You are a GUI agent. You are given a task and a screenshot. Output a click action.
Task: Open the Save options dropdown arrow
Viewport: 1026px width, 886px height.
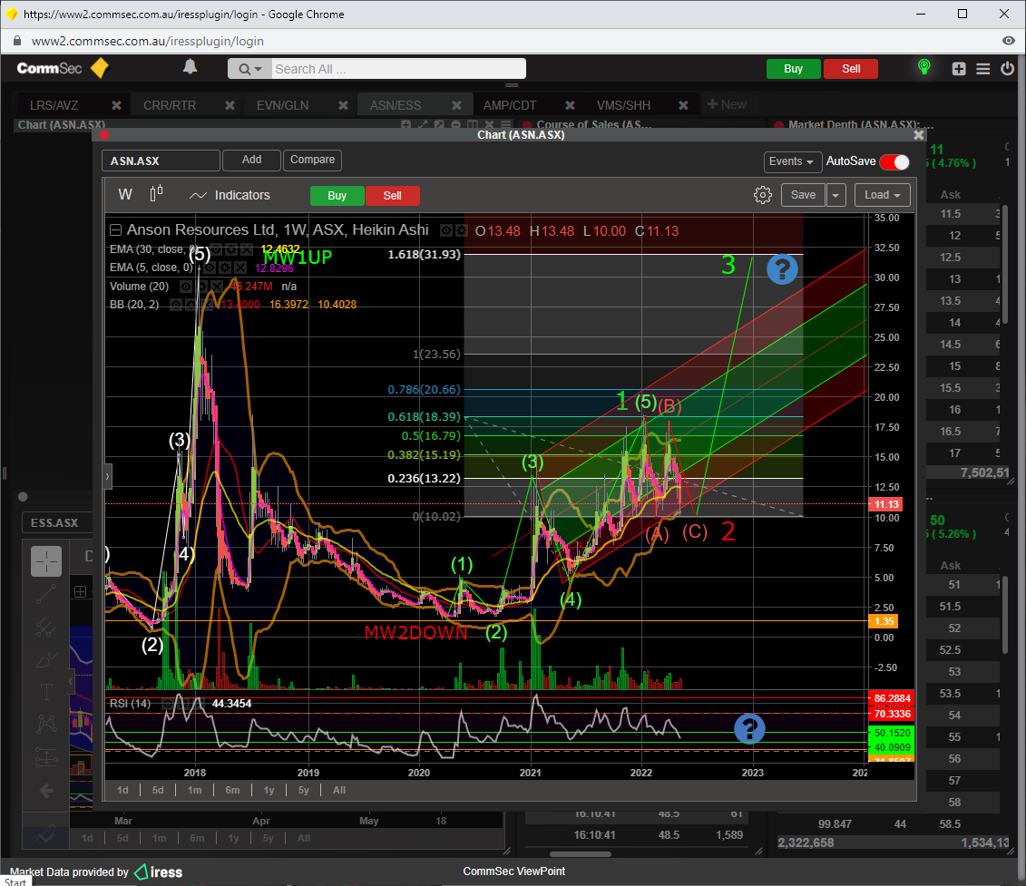tap(835, 195)
